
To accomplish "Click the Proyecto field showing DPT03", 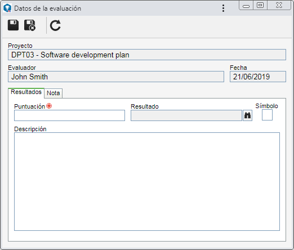I will (x=147, y=55).
